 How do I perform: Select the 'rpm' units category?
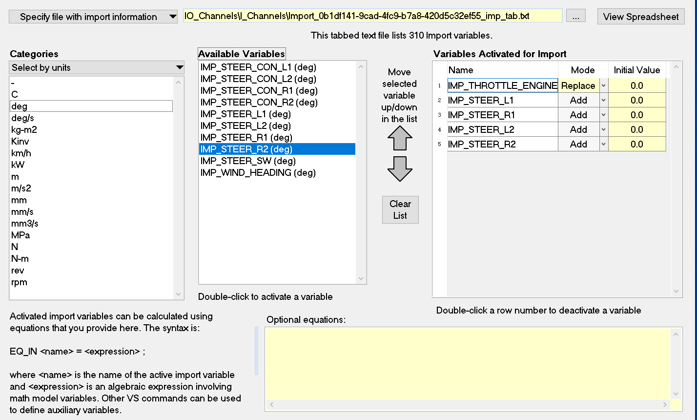coord(91,282)
